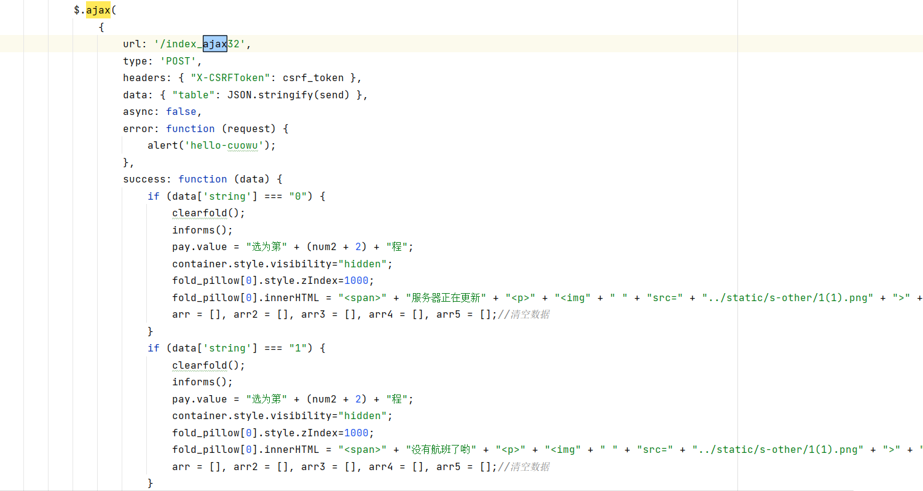Screen dimensions: 923x491
Task: Click the success callback key
Action: pyautogui.click(x=144, y=179)
